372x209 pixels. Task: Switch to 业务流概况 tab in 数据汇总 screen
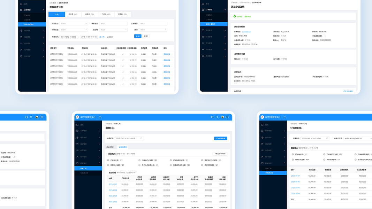point(123,147)
